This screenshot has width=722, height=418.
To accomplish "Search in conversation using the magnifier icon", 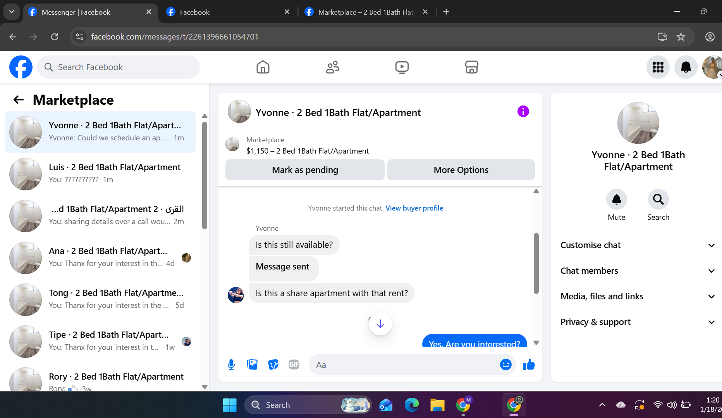I will [658, 199].
